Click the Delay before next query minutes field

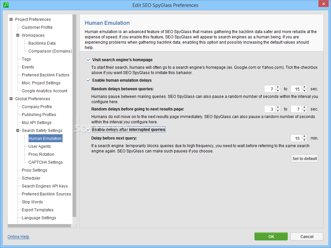(x=296, y=138)
